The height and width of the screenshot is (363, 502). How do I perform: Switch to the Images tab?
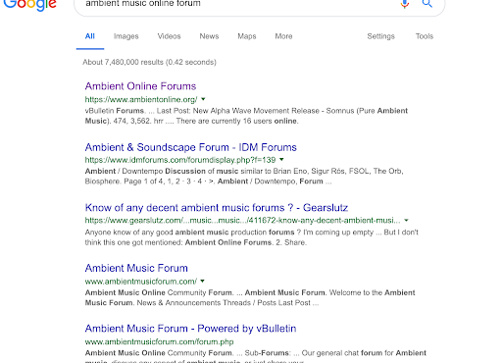click(126, 36)
